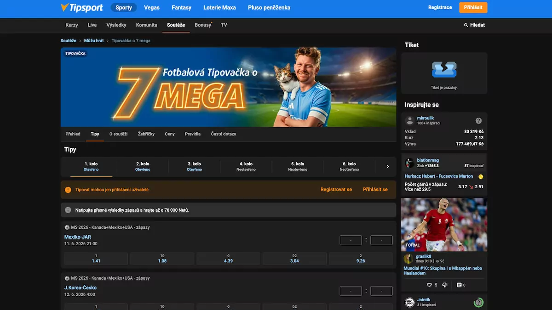Open the Mexiko-JAR match link
The image size is (552, 310).
point(78,237)
